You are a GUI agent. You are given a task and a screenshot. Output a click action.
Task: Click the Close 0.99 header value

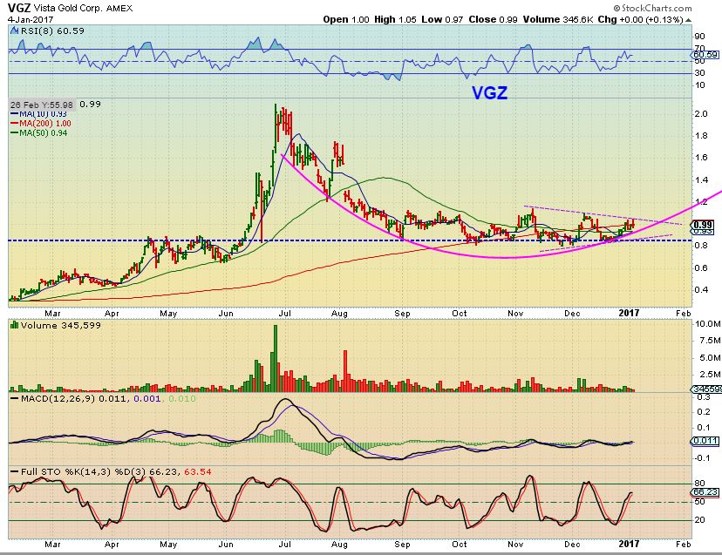(493, 19)
